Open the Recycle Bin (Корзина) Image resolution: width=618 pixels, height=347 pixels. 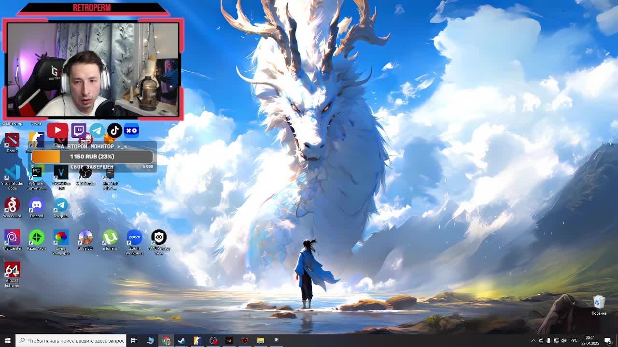tap(599, 305)
